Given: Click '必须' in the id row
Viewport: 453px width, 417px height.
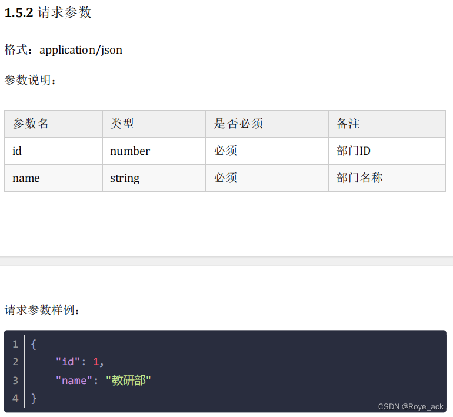Looking at the screenshot, I should coord(267,151).
